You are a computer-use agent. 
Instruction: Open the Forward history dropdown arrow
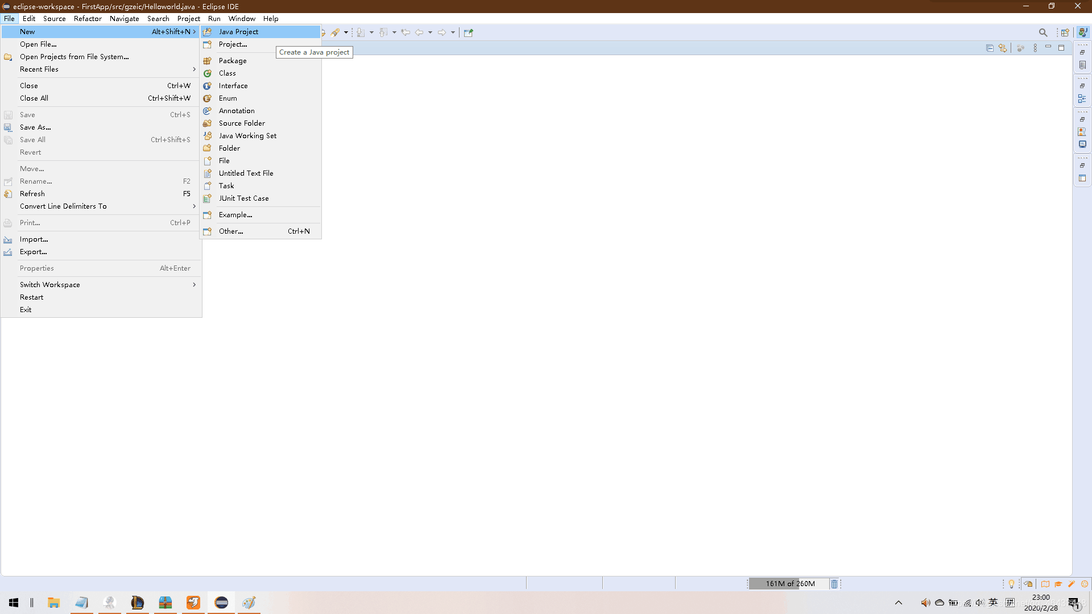pyautogui.click(x=453, y=32)
